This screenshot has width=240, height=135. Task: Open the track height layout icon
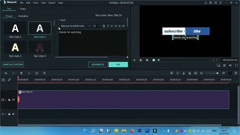click(230, 73)
